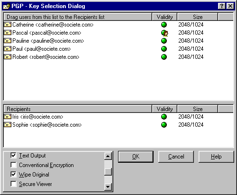Click Catherine's key envelope icon
Viewport: 237px width, 195px height.
point(8,25)
